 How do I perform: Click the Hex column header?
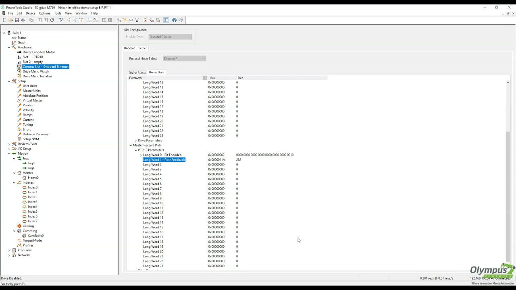222,78
